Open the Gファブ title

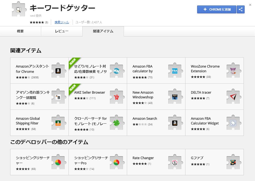tap(197, 158)
